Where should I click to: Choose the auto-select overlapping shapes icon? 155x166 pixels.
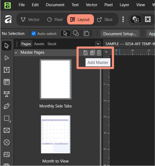[76, 34]
